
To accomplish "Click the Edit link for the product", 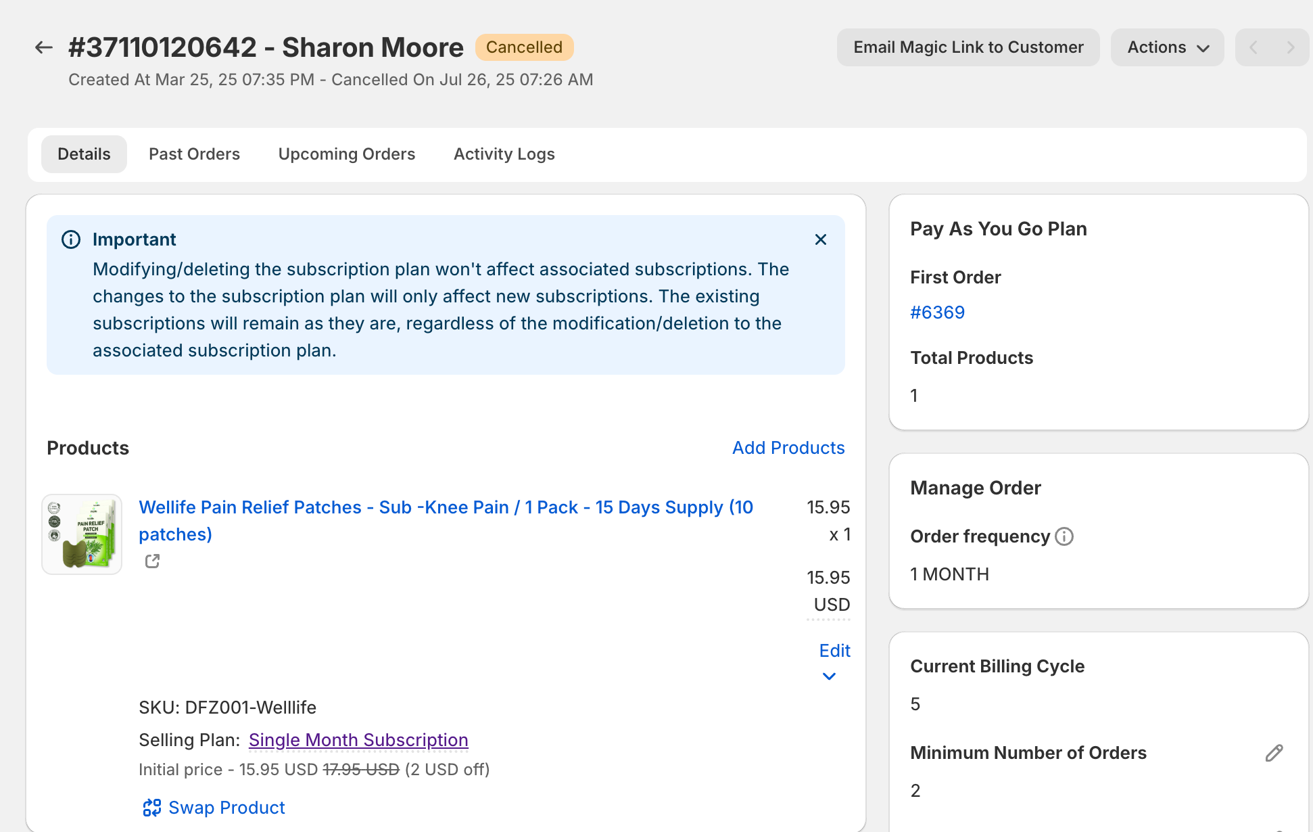I will 835,651.
